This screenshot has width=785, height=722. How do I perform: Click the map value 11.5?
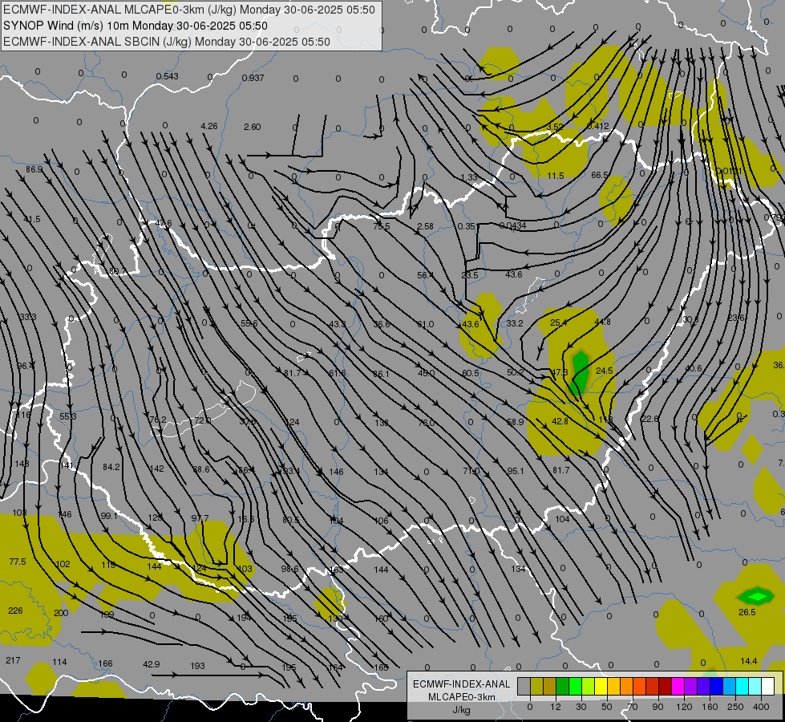point(556,176)
